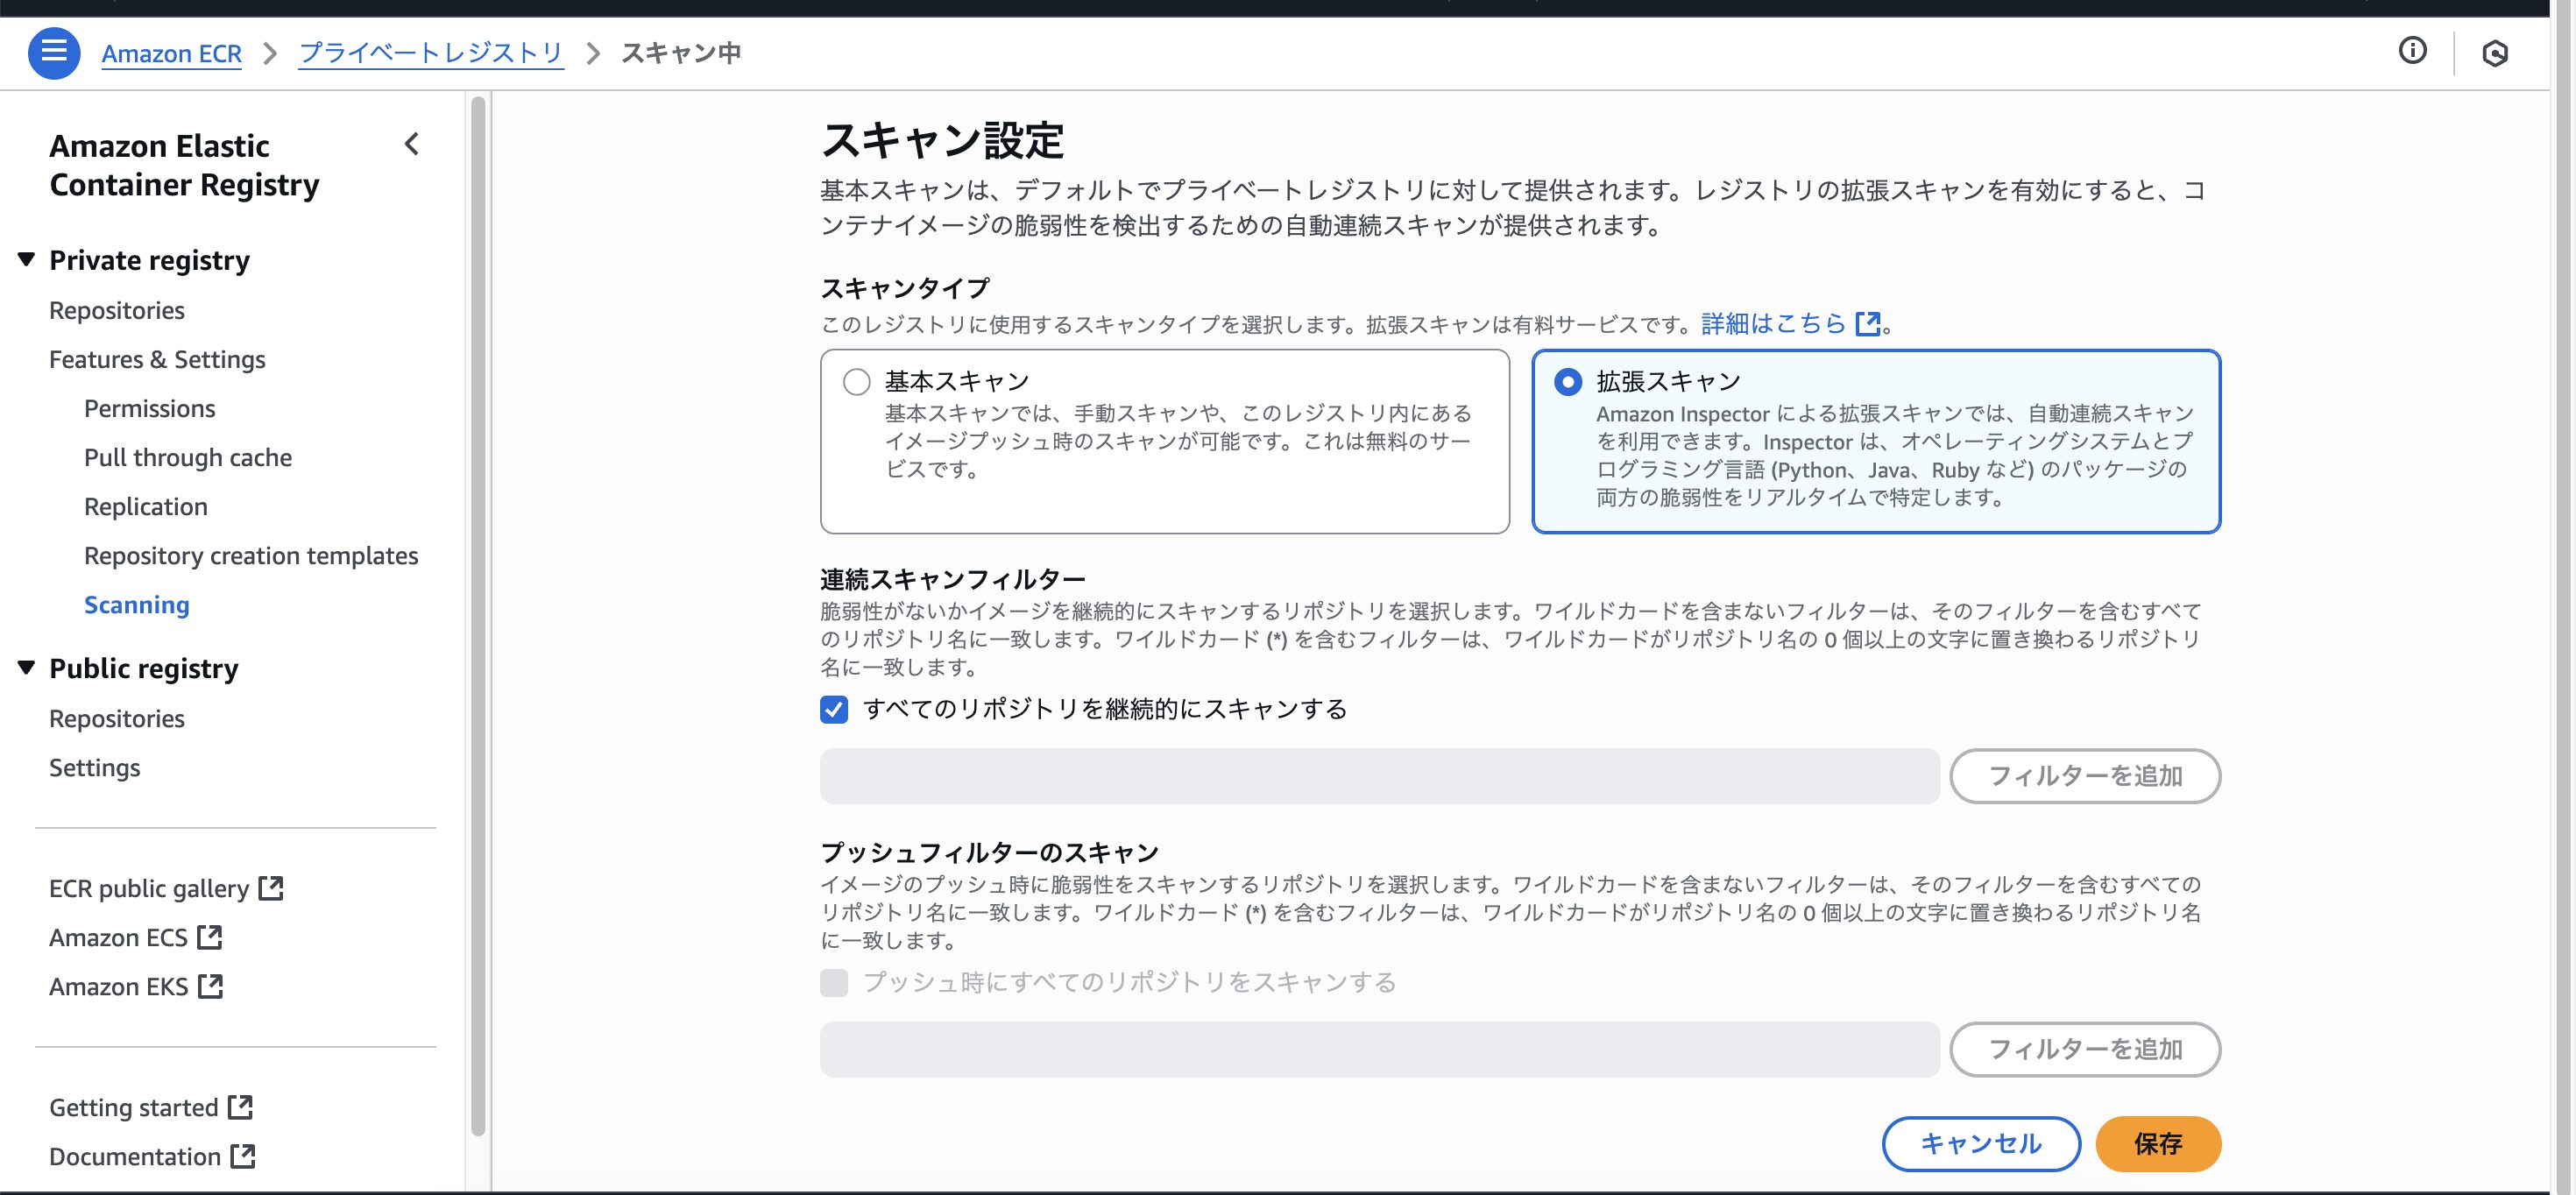
Task: Click external link icon beside Documentation
Action: pos(243,1156)
